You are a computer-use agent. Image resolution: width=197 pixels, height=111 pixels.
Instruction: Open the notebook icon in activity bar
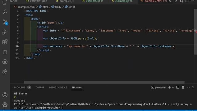[x=5, y=52]
